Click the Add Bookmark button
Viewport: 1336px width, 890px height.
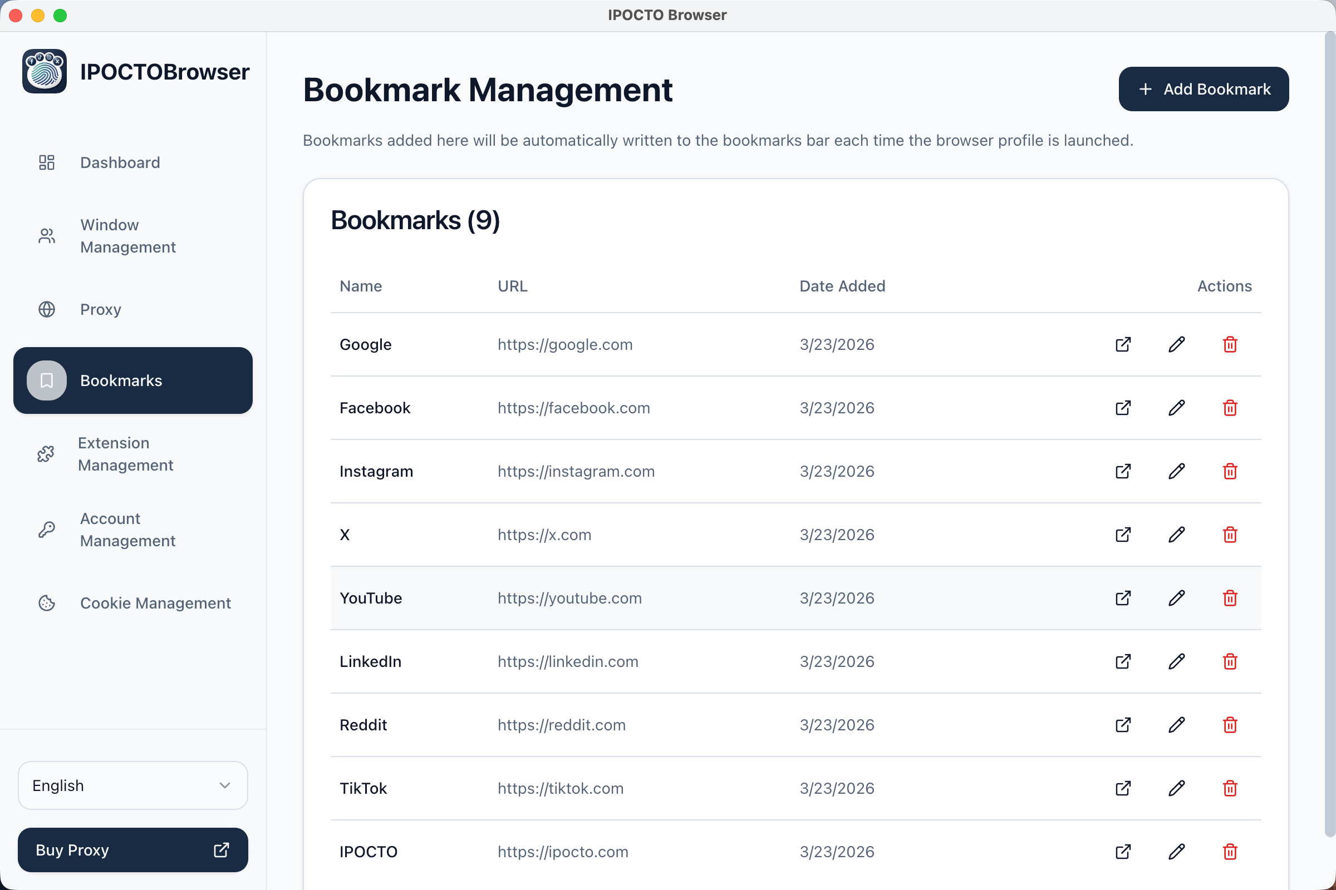tap(1204, 89)
